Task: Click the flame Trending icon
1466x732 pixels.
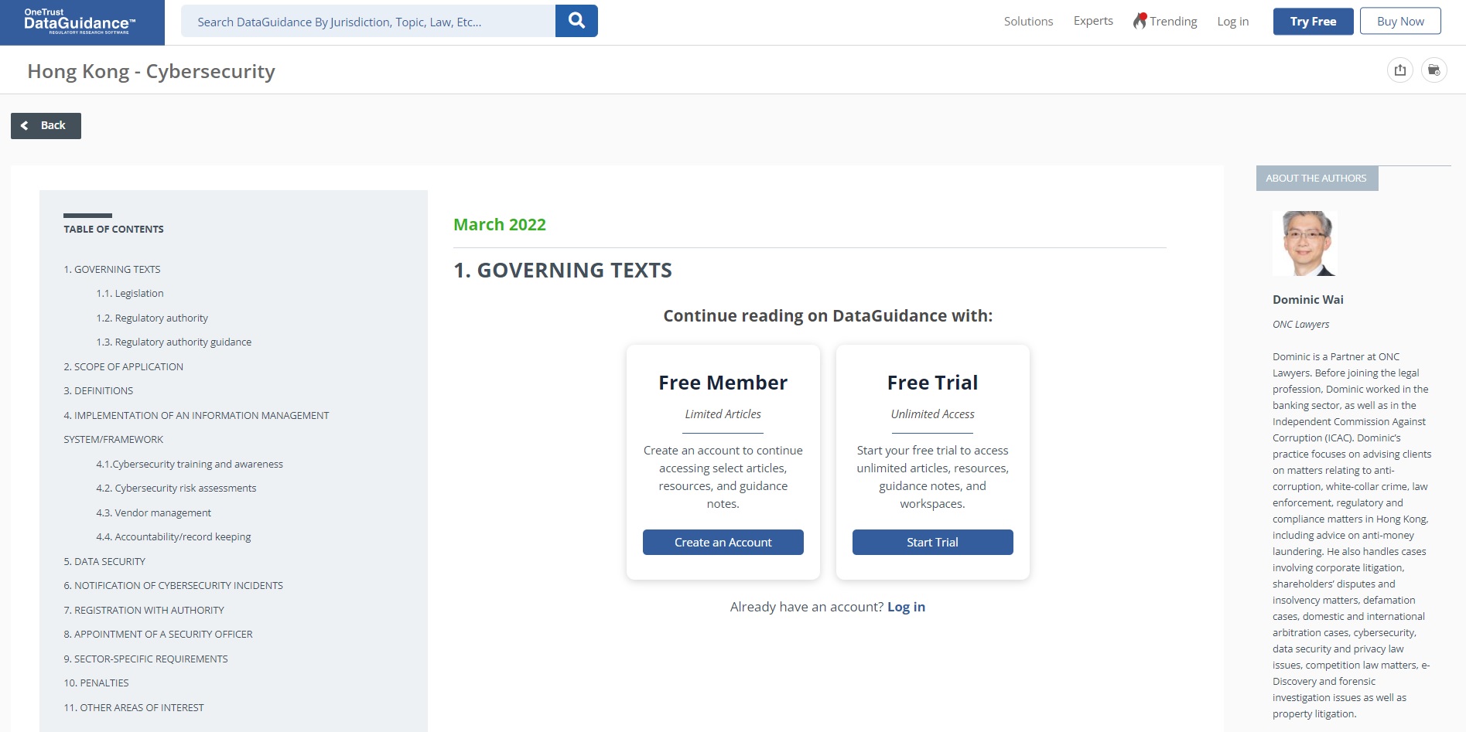Action: [x=1140, y=21]
